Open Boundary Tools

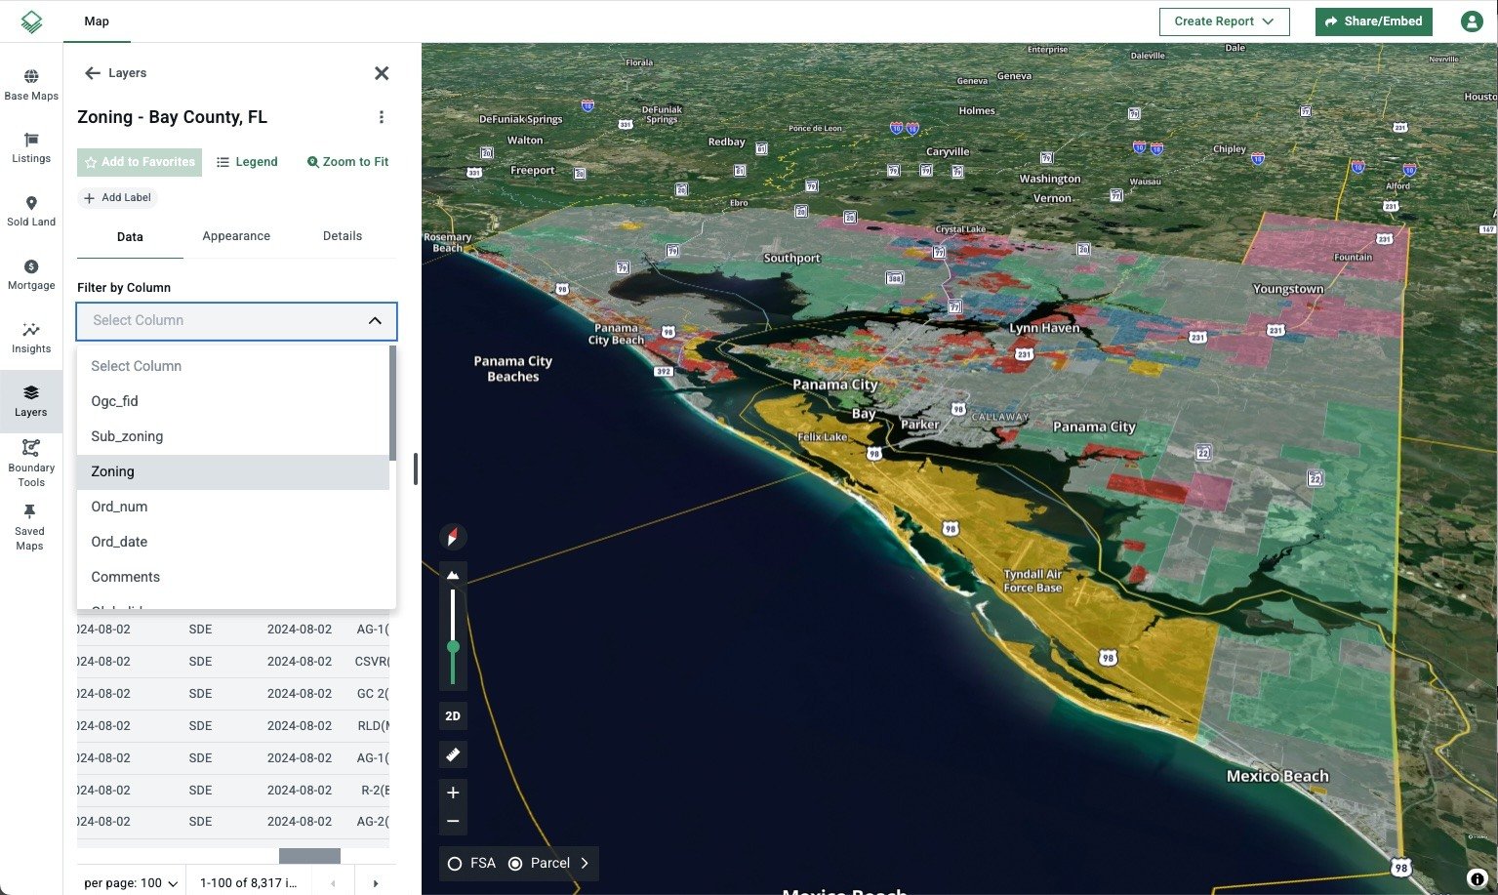point(30,459)
